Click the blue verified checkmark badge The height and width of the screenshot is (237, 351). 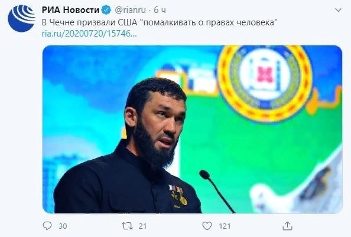pos(106,10)
